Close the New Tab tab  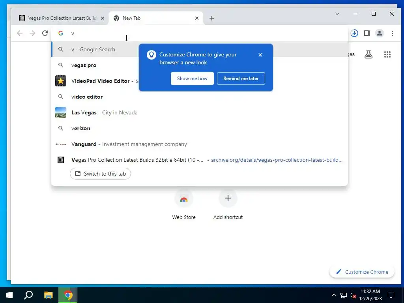[x=197, y=18]
